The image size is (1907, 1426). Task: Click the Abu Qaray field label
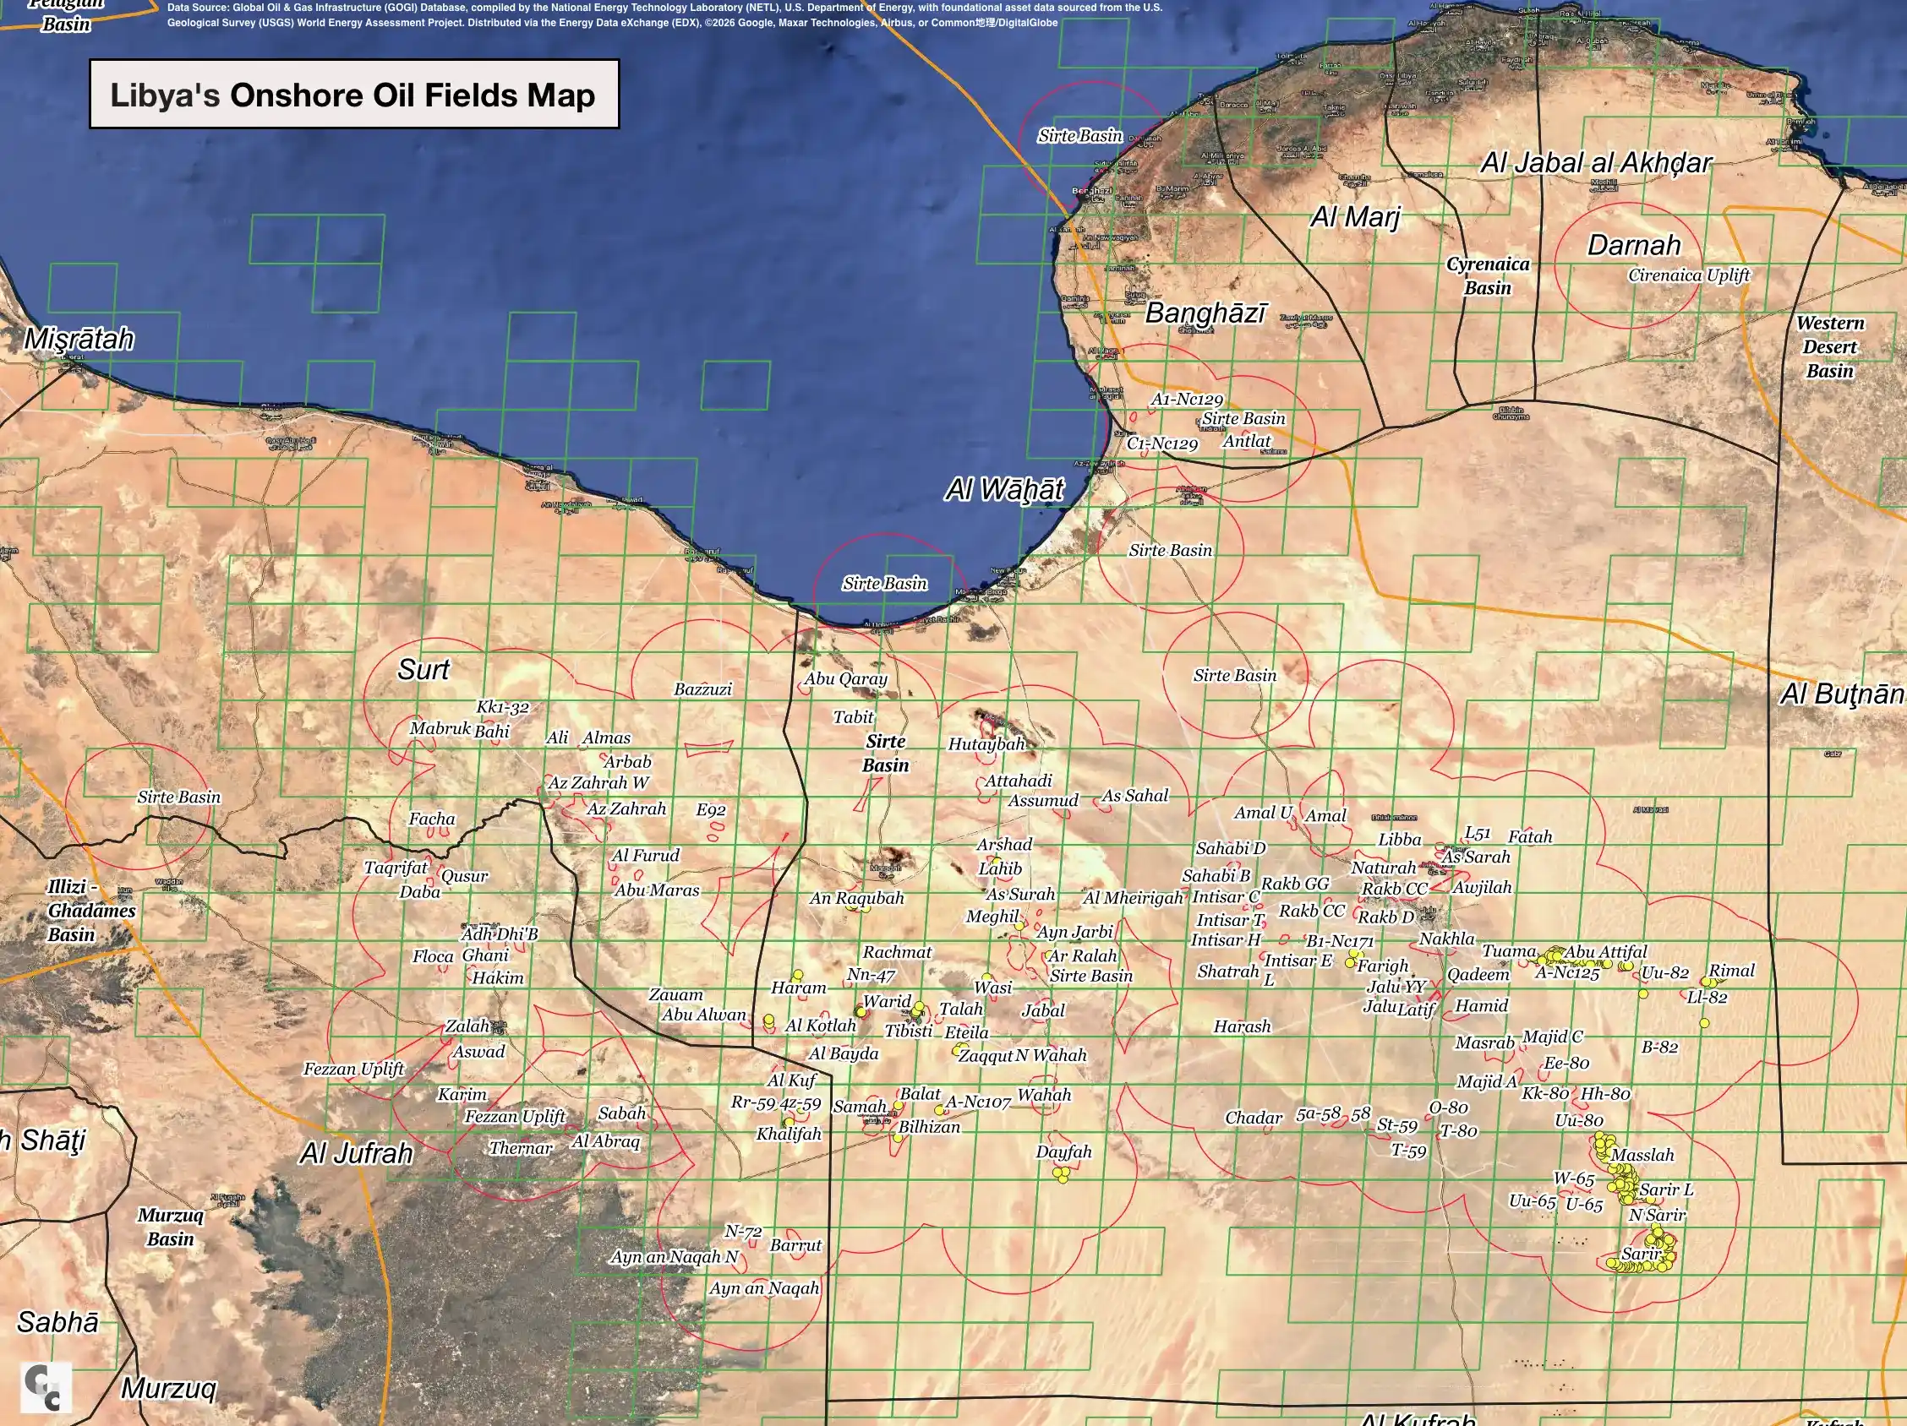point(846,679)
